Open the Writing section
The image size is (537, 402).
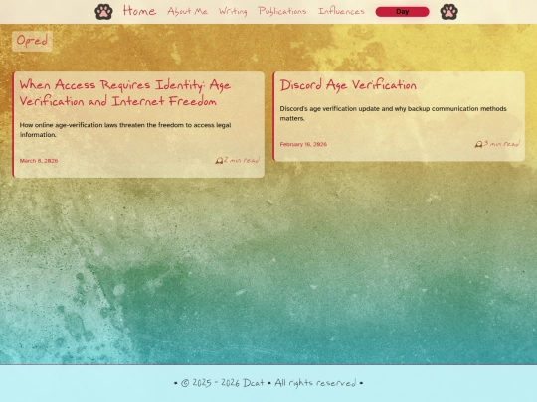[x=233, y=12]
